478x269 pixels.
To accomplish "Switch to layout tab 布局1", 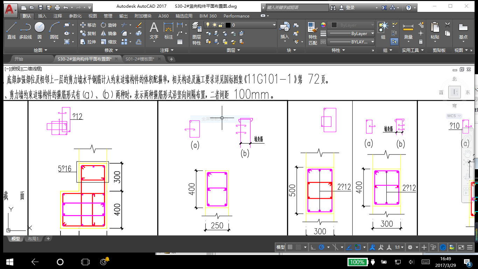I will click(33, 239).
